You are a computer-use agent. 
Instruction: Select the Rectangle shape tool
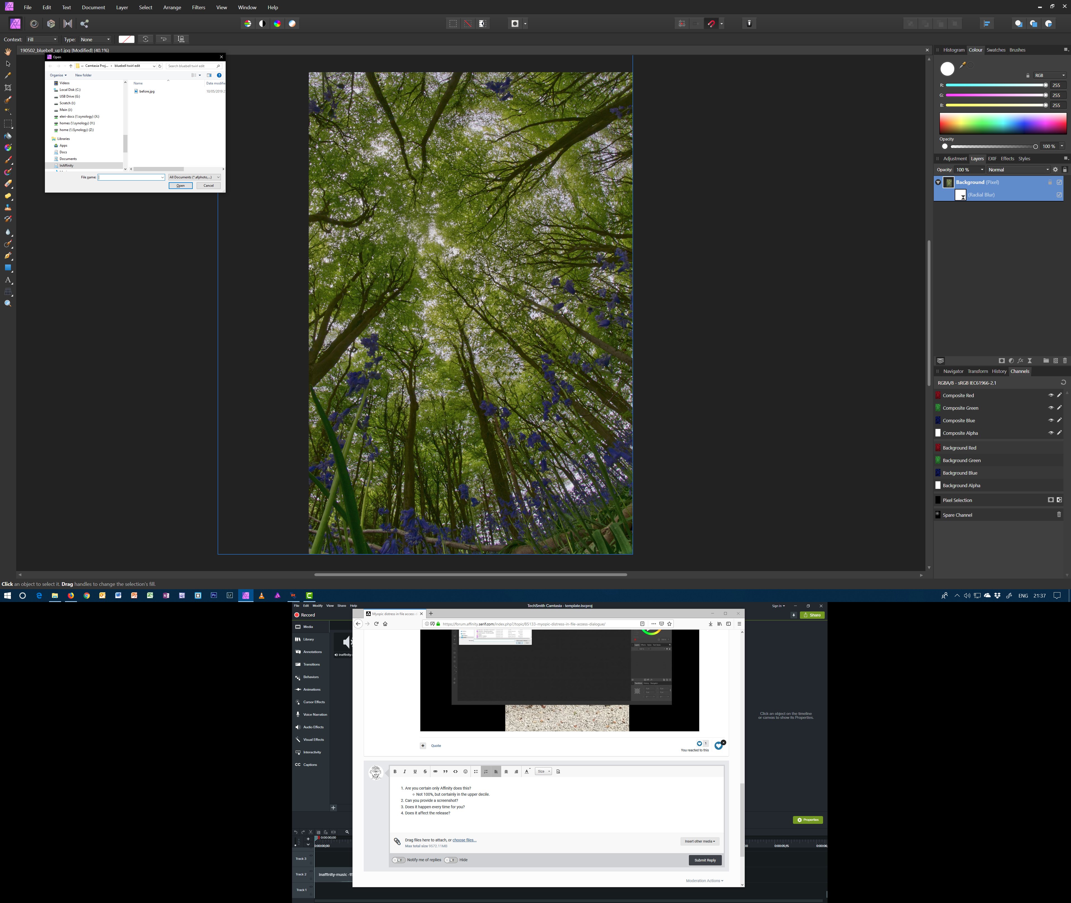[x=8, y=268]
